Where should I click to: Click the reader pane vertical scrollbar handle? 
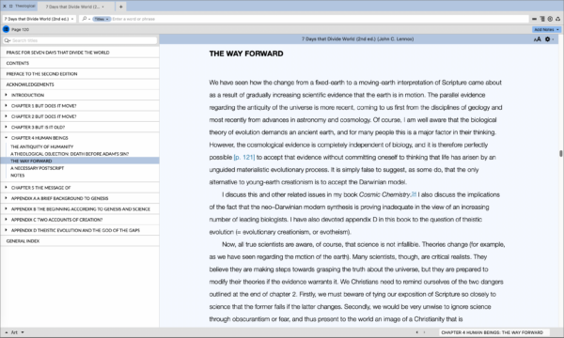click(561, 153)
